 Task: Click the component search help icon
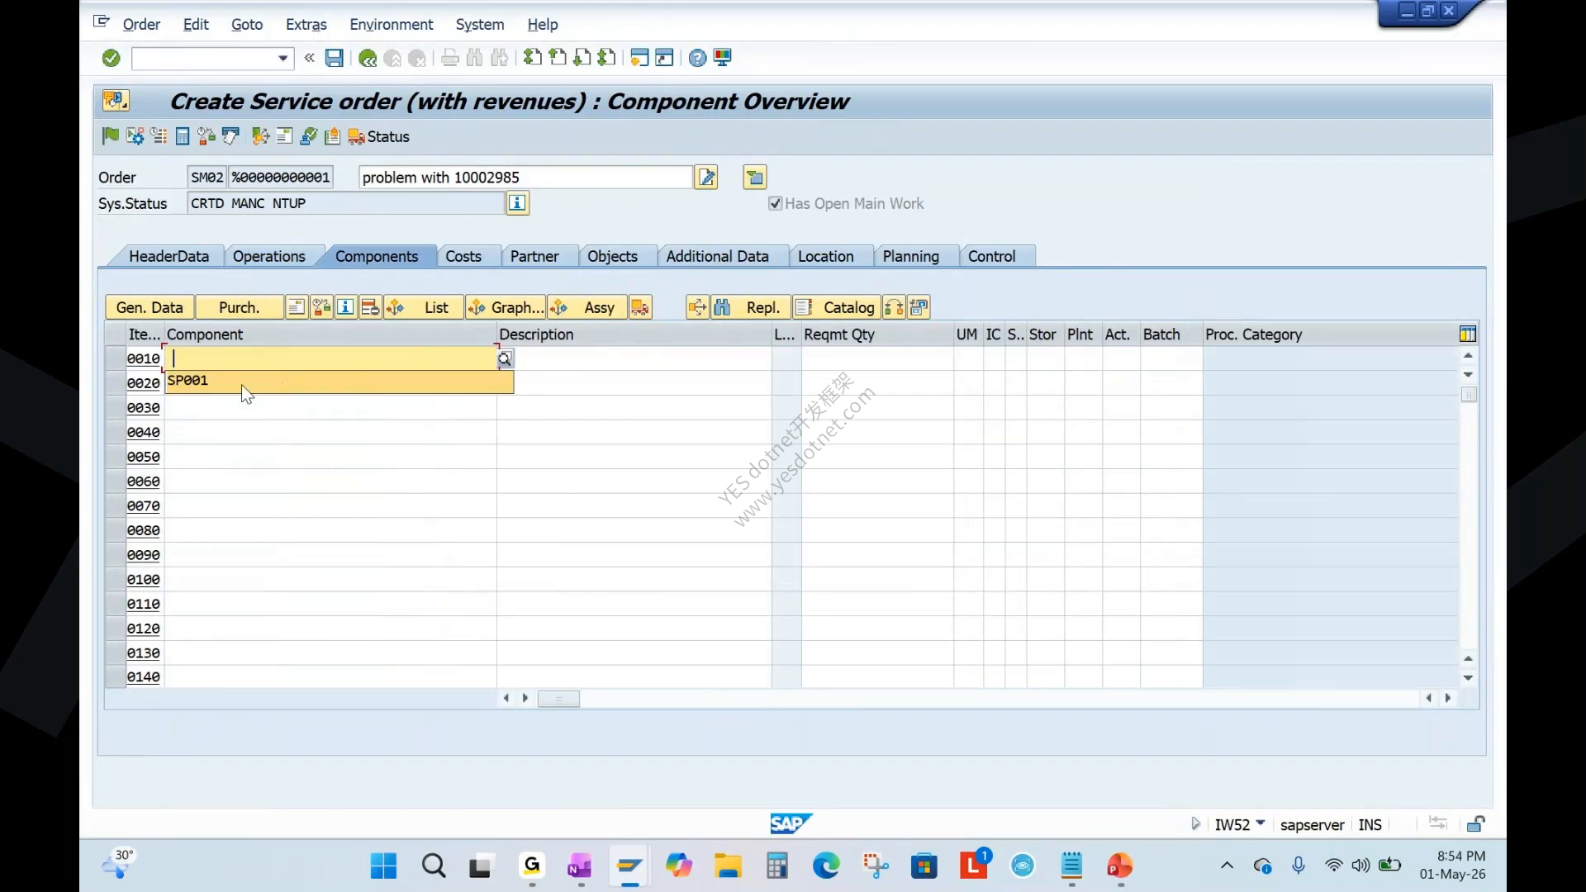pyautogui.click(x=505, y=358)
